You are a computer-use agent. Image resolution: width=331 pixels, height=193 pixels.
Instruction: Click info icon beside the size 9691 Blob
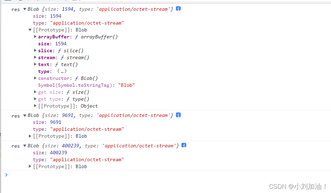178,115
